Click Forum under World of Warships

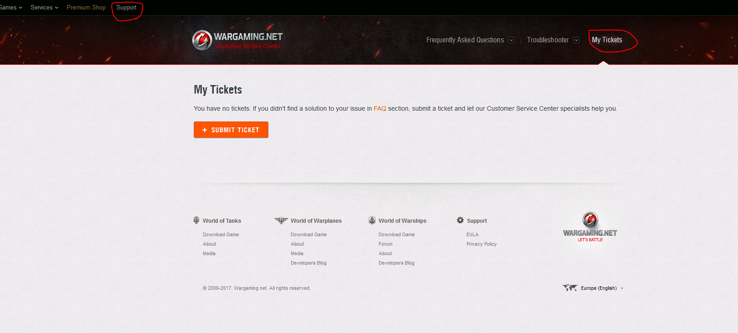(385, 244)
